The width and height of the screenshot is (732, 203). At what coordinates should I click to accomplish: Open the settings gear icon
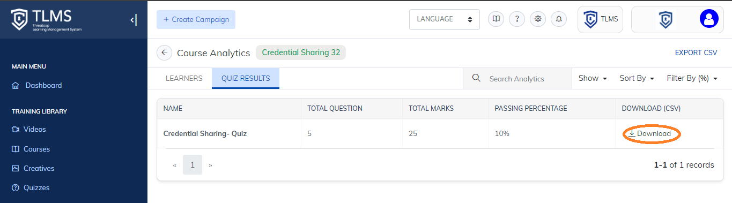tap(538, 19)
